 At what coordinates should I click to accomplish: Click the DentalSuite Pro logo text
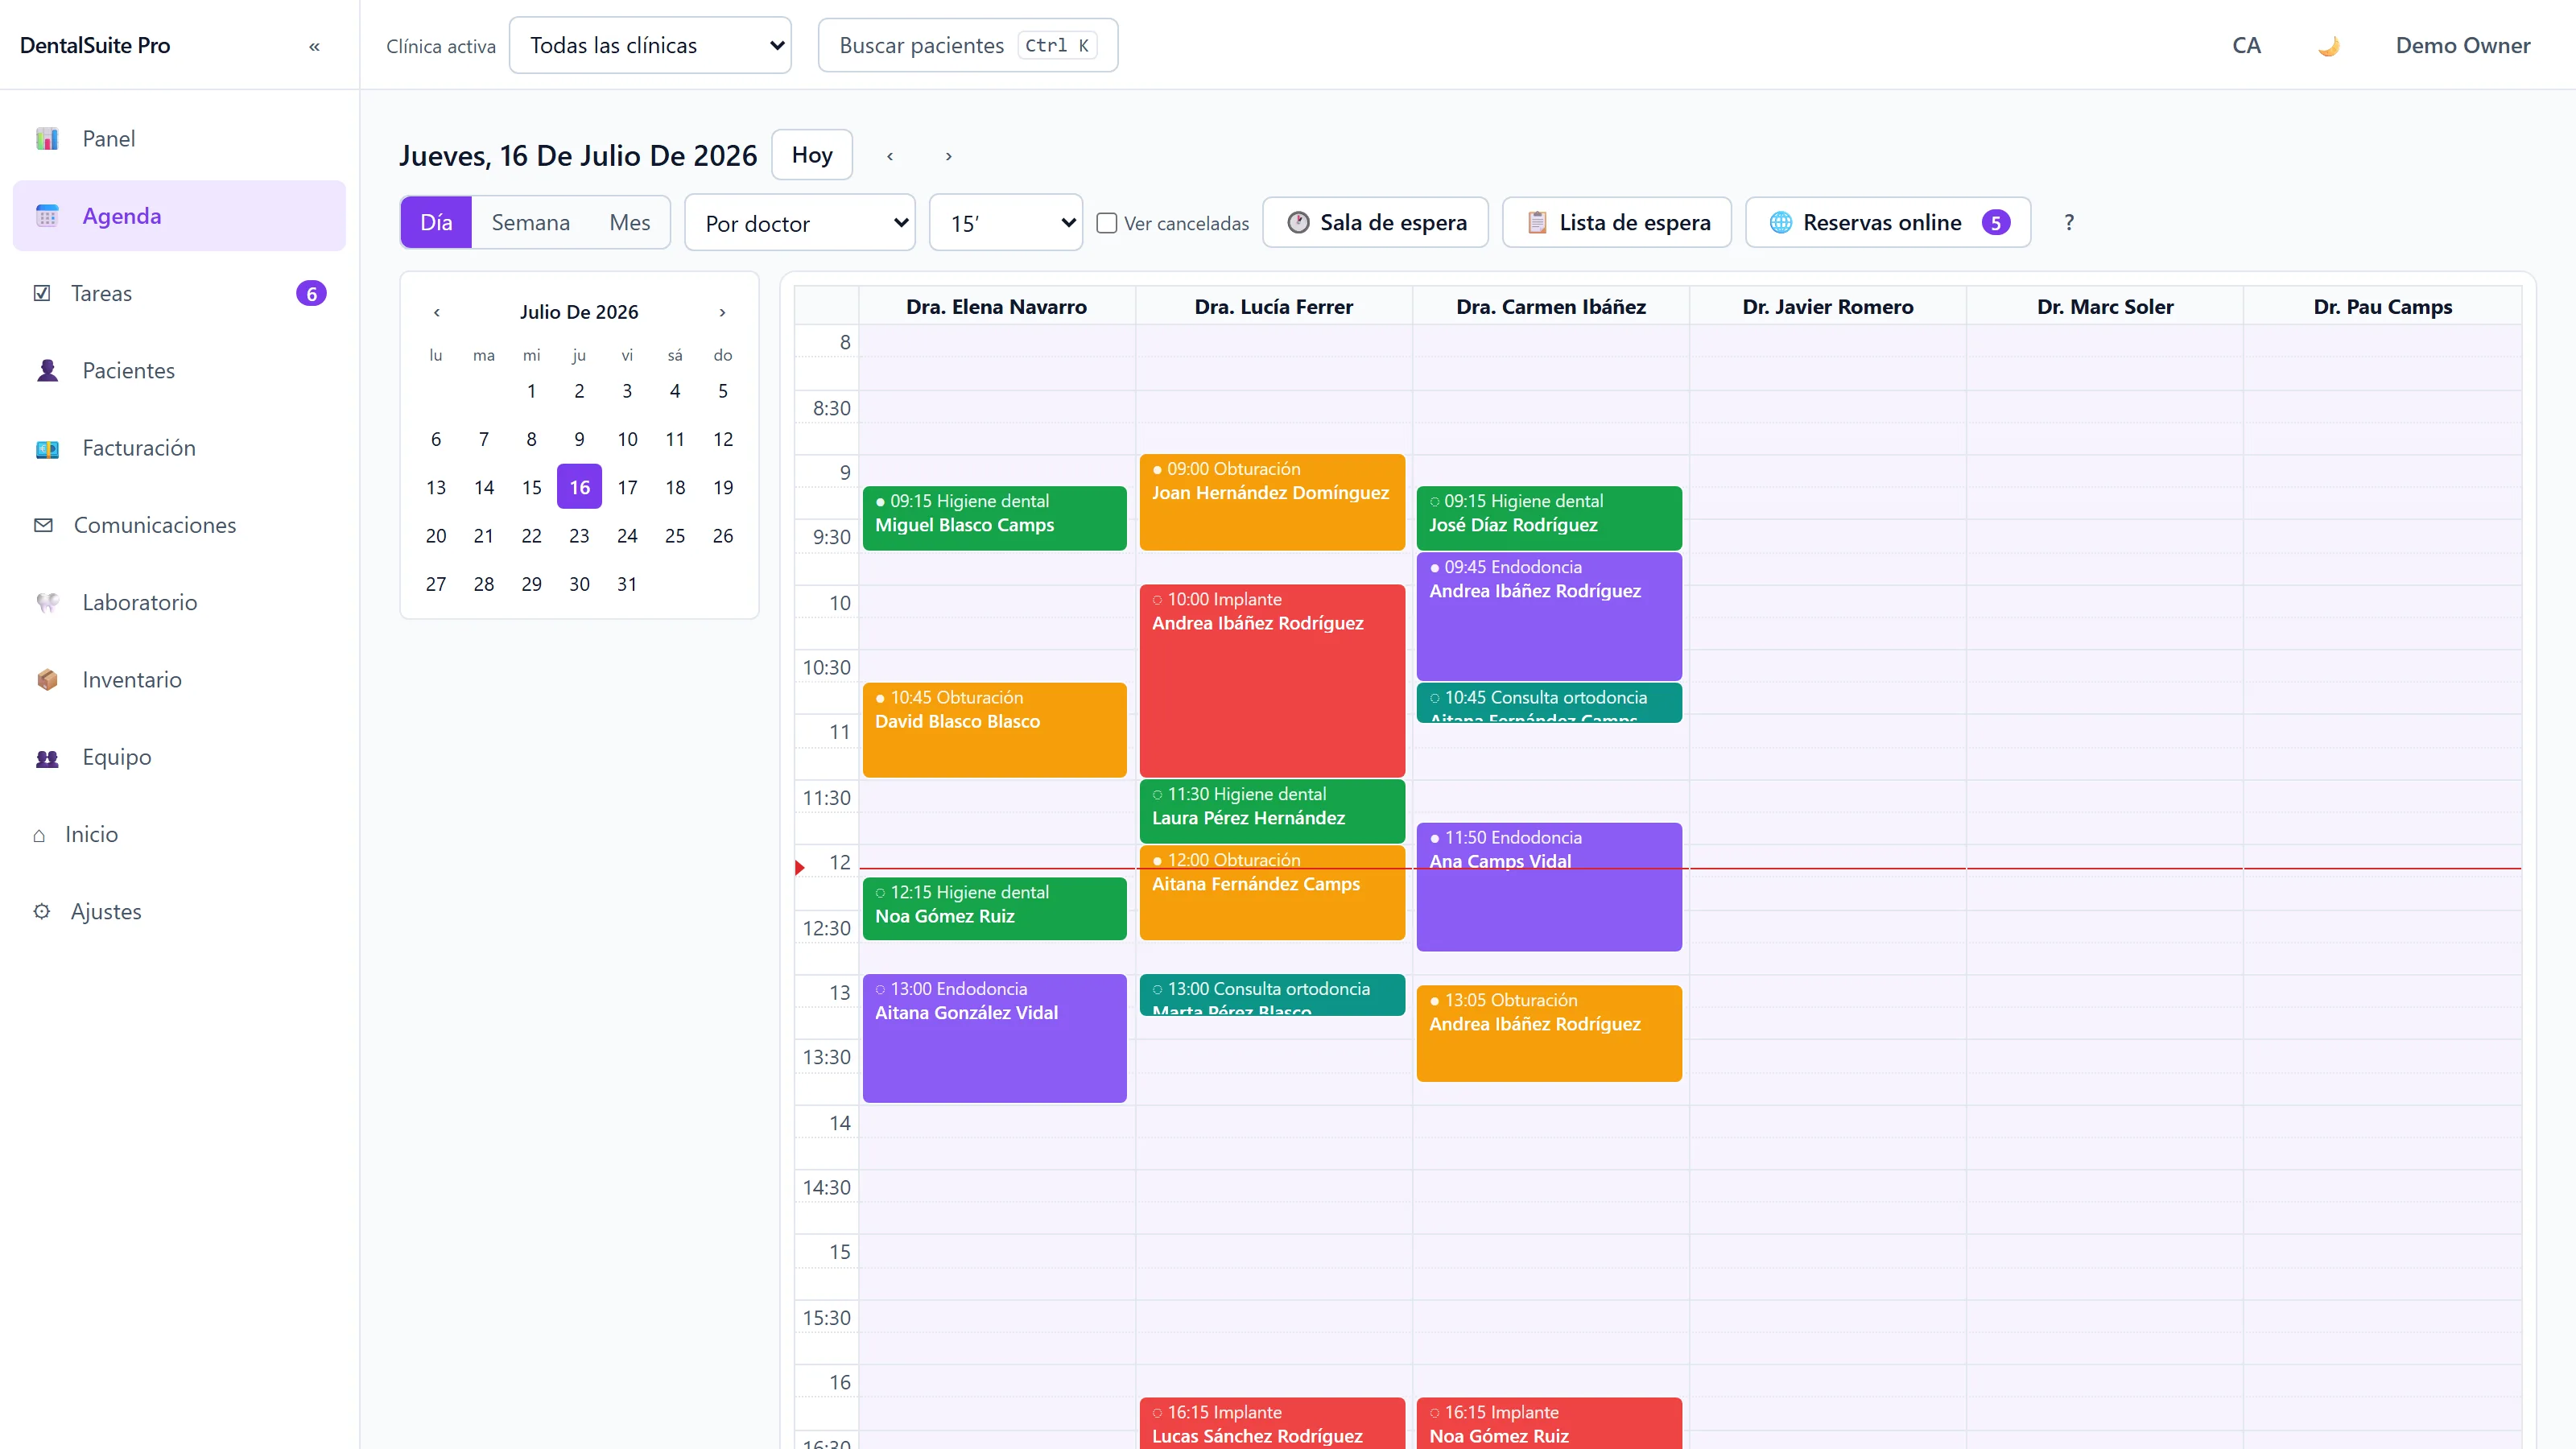(x=95, y=46)
